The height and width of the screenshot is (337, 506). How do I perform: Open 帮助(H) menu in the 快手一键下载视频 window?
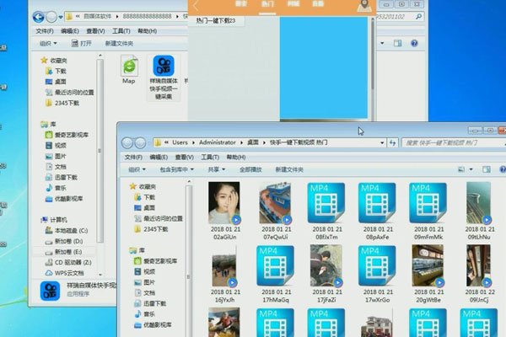click(236, 157)
